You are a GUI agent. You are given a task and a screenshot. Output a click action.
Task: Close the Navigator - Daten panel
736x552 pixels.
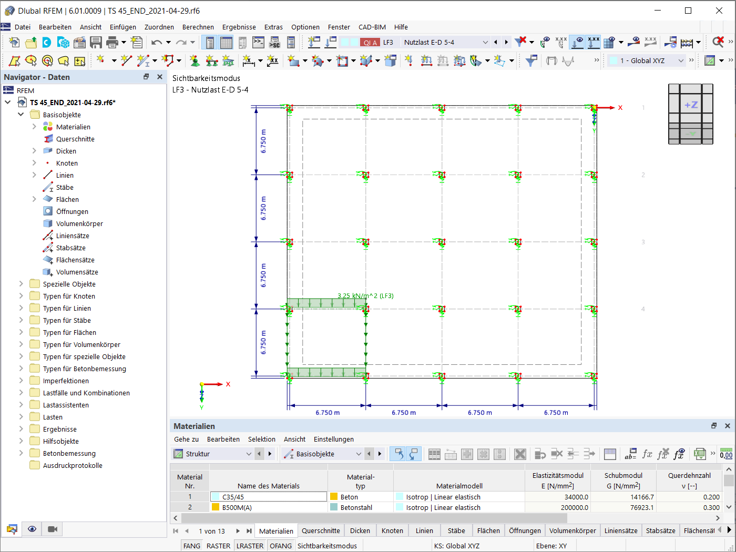pyautogui.click(x=160, y=77)
